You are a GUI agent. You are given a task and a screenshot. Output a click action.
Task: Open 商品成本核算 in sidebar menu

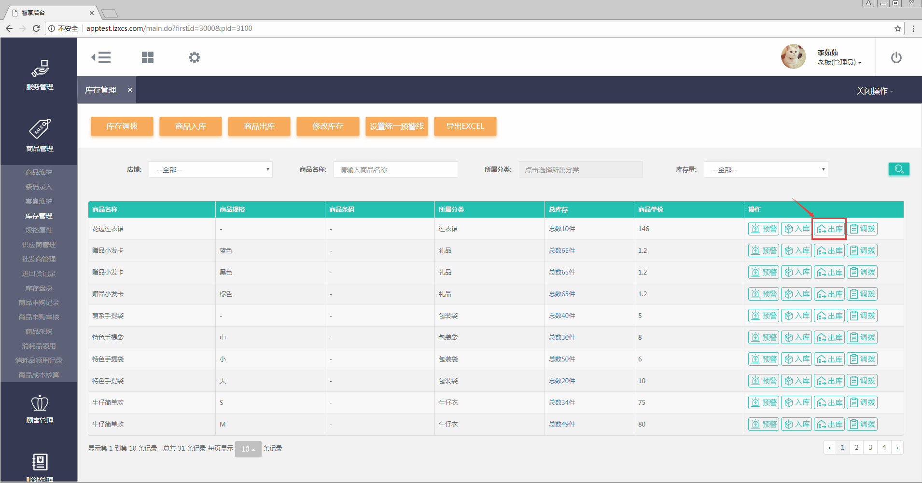tap(39, 375)
